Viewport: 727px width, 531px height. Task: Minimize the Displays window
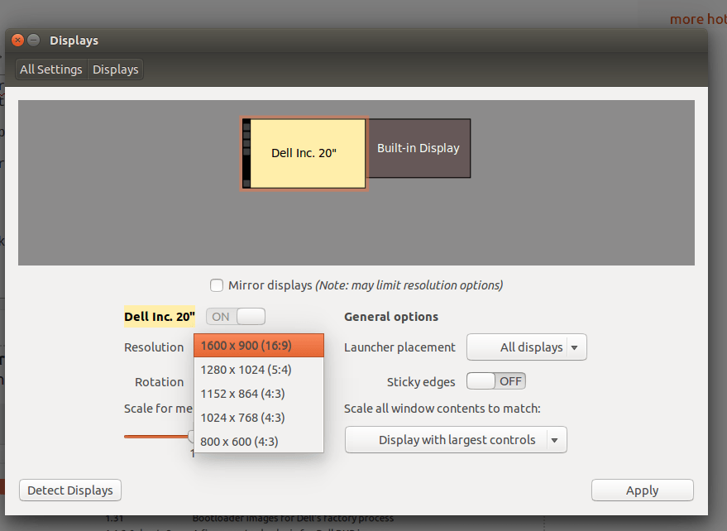click(33, 40)
